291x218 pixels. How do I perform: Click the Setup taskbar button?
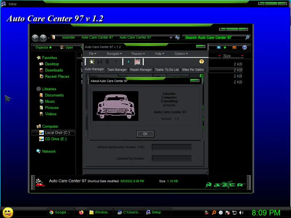pyautogui.click(x=158, y=212)
